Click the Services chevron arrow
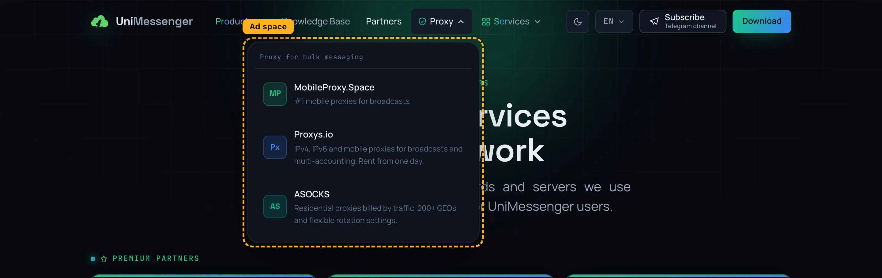 [537, 22]
